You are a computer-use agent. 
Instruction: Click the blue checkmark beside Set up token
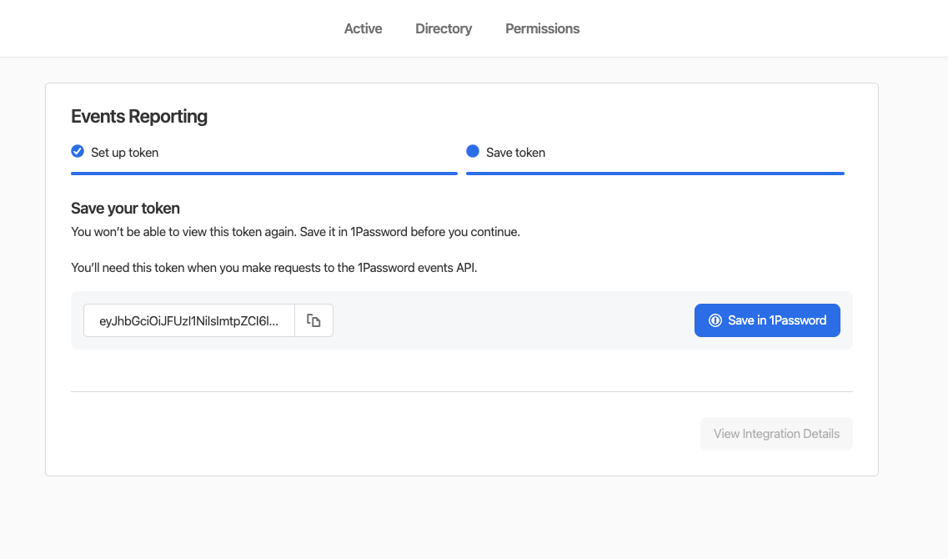click(x=78, y=152)
